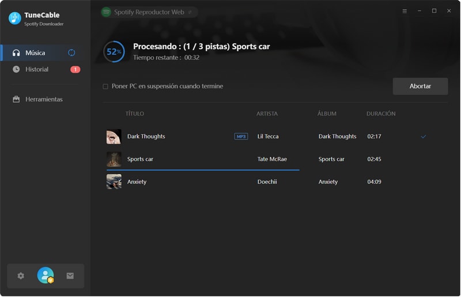This screenshot has width=461, height=297.
Task: Click the Dark Thoughts album cover thumbnail
Action: click(x=114, y=137)
